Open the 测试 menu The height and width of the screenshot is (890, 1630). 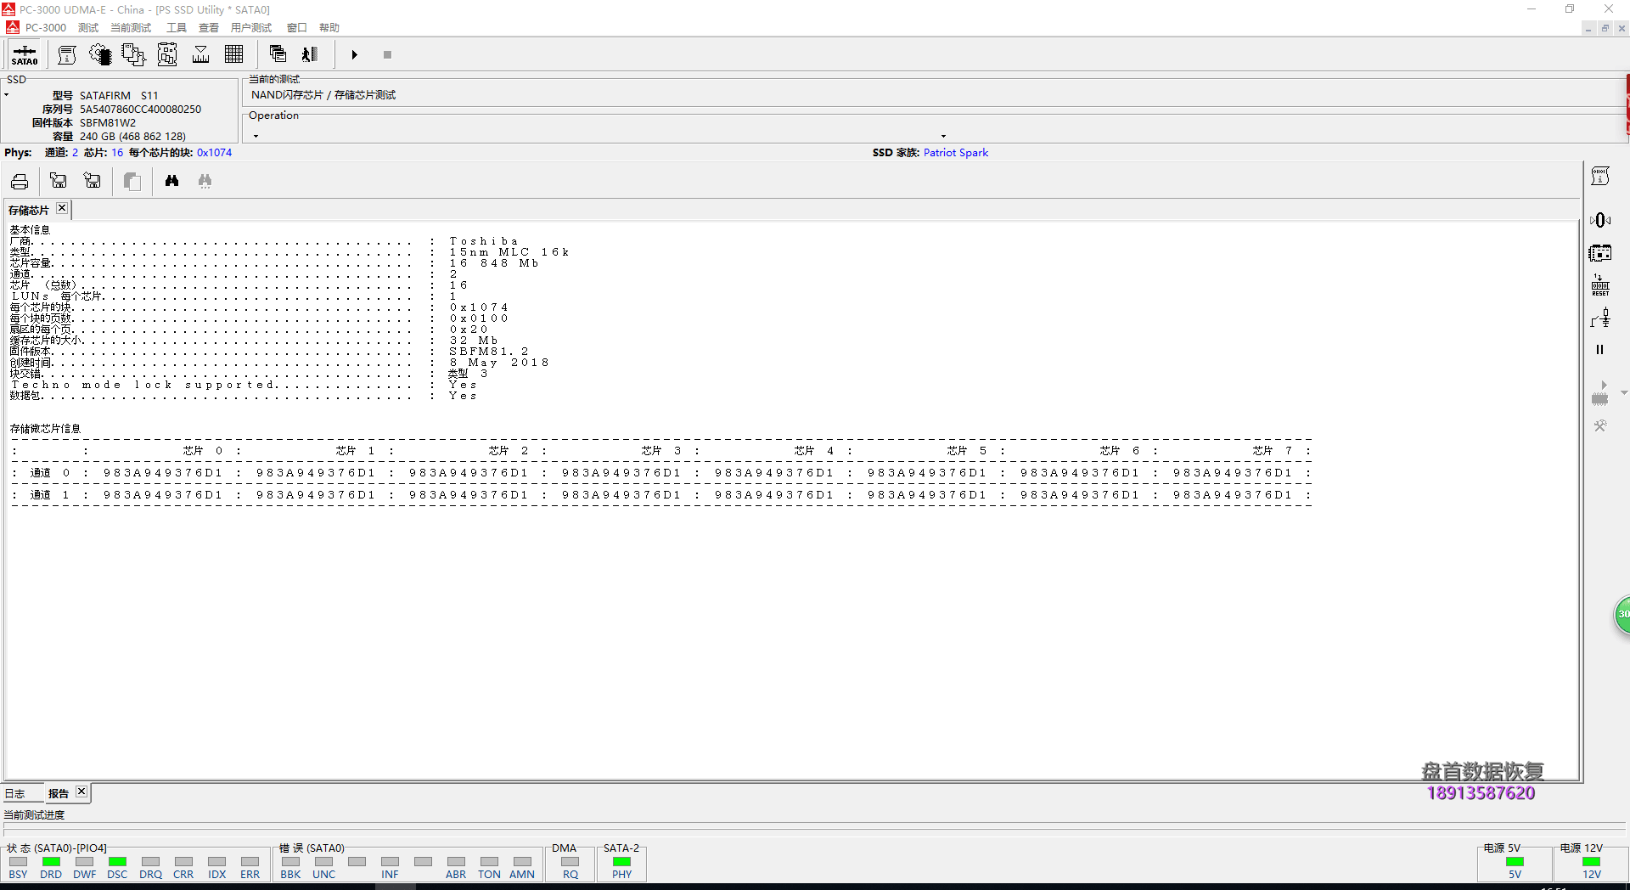(88, 27)
